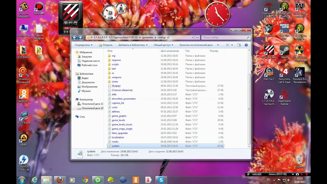Open Skype from the taskbar
Image resolution: width=327 pixels, height=184 pixels.
(161, 180)
